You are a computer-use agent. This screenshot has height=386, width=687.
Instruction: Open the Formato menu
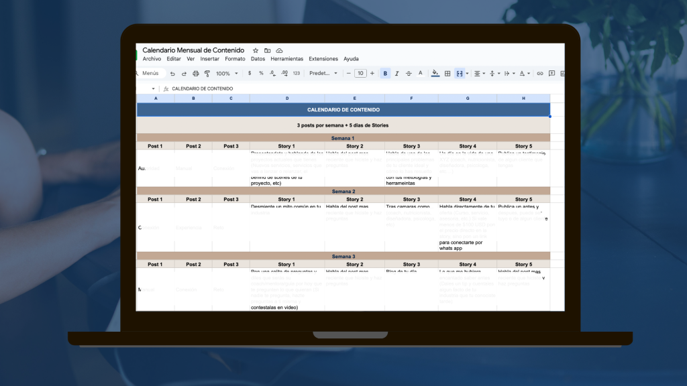(x=235, y=59)
